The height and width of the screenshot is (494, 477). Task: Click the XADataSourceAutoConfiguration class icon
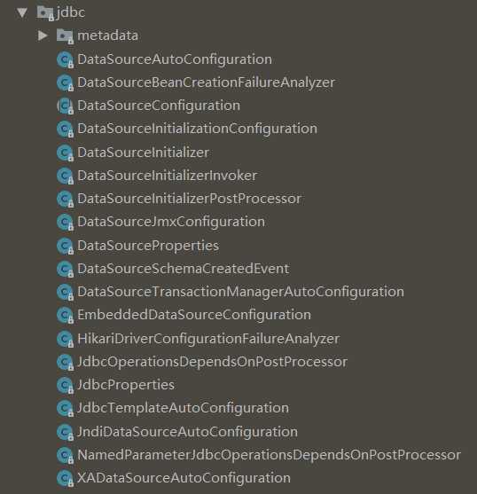point(66,478)
